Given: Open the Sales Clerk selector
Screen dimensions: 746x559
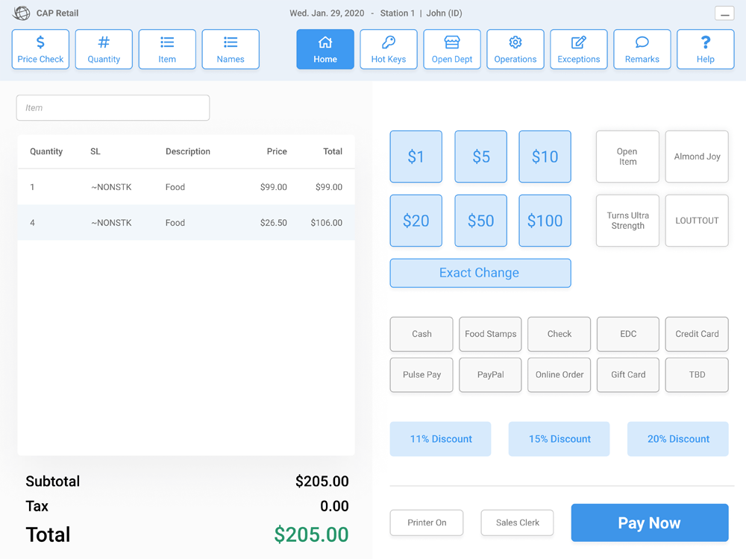Looking at the screenshot, I should click(x=517, y=522).
